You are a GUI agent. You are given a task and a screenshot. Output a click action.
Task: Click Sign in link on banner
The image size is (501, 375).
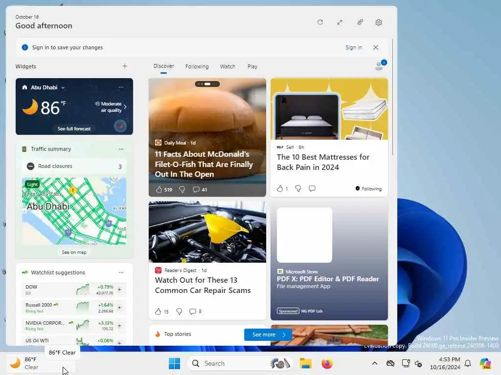[353, 47]
